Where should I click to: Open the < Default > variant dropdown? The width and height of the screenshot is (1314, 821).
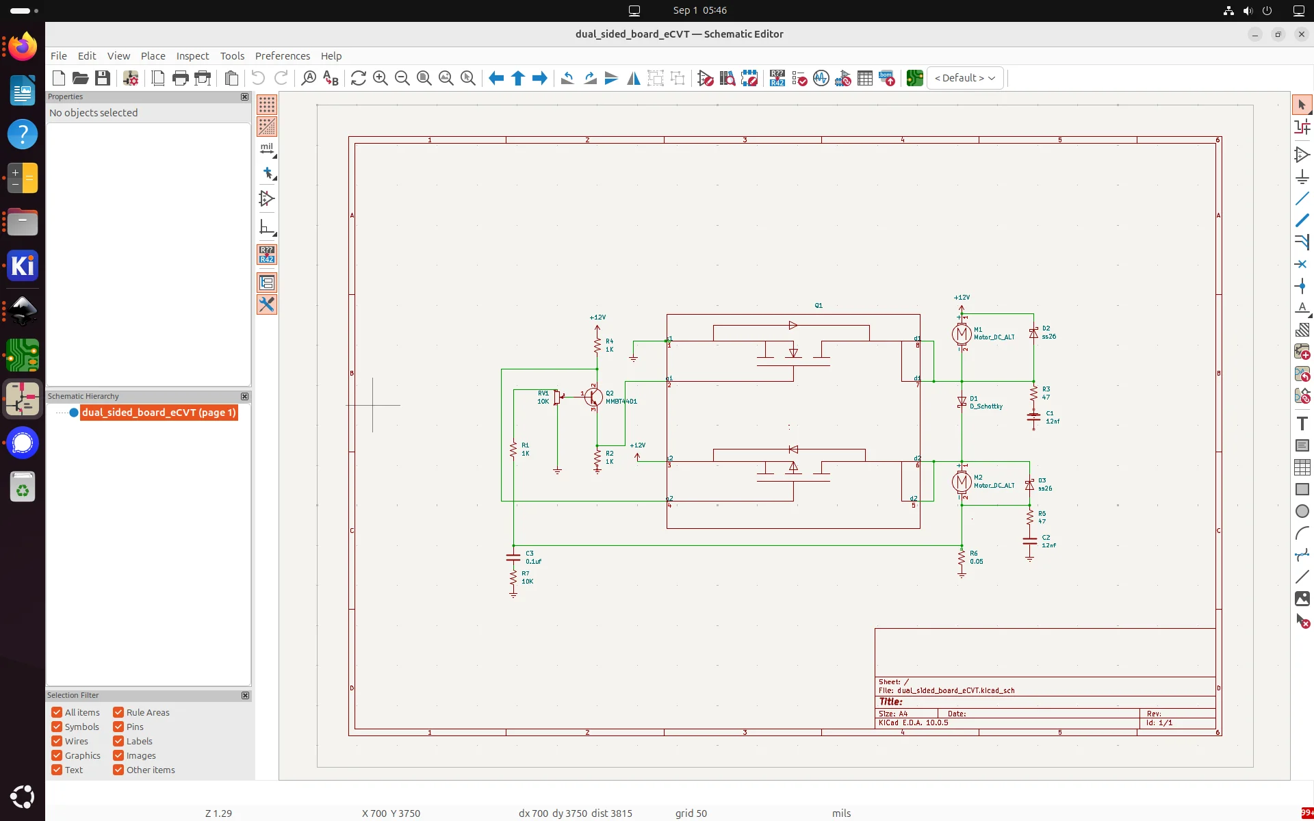[x=965, y=78]
